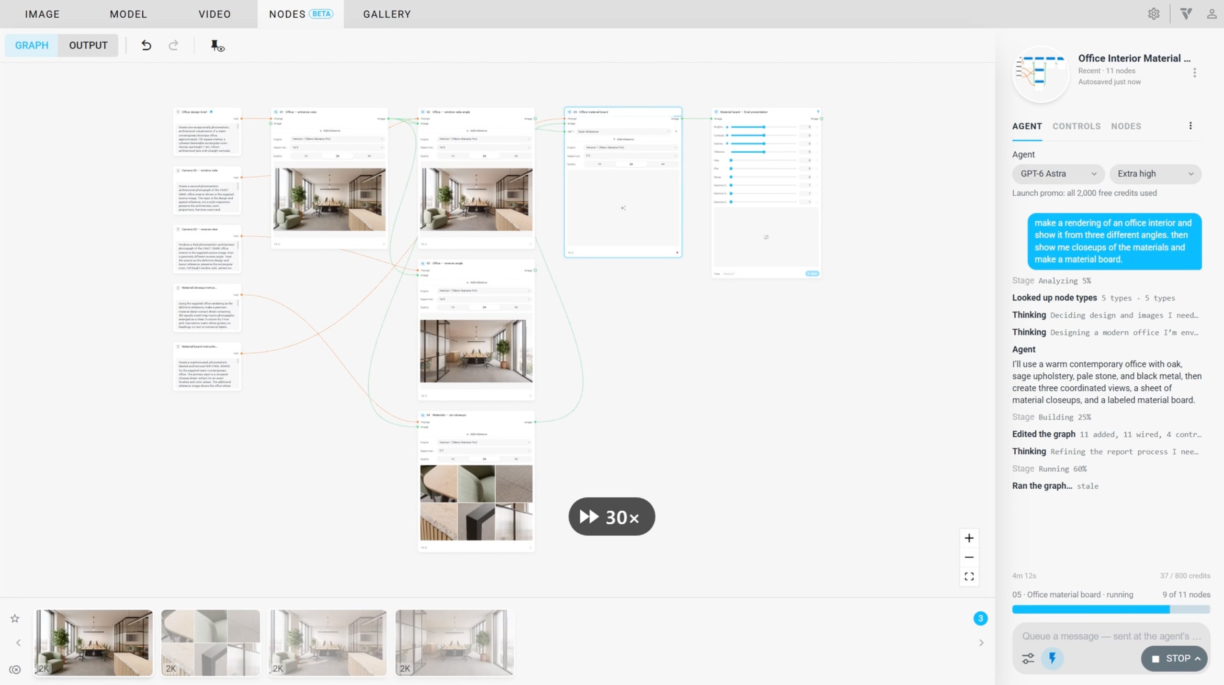
Task: Set entrance view node quality to 4K
Action: [x=369, y=156]
